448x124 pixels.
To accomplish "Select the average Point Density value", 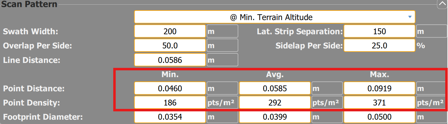I will coord(275,103).
